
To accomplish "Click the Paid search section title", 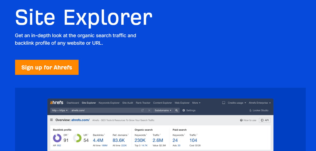I will 180,130.
